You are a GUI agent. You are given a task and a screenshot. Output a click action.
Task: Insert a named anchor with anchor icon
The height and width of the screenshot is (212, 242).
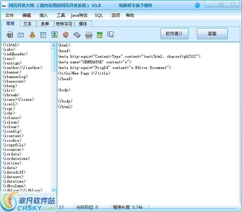[32, 35]
